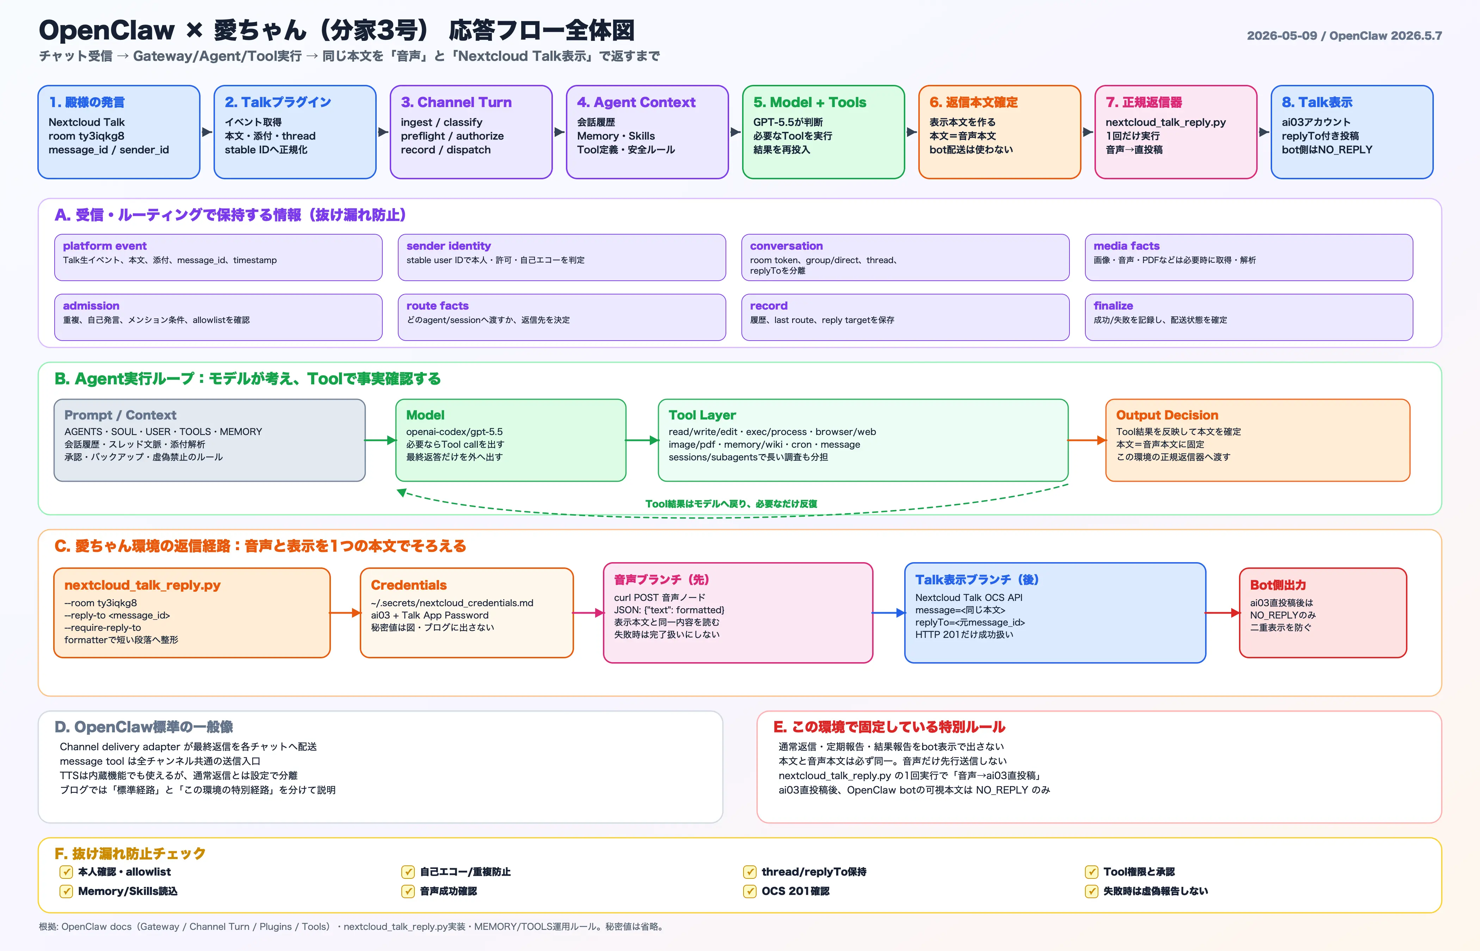Viewport: 1480px width, 951px height.
Task: Click '--room ty3iqkg8' parameter line
Action: pyautogui.click(x=101, y=603)
